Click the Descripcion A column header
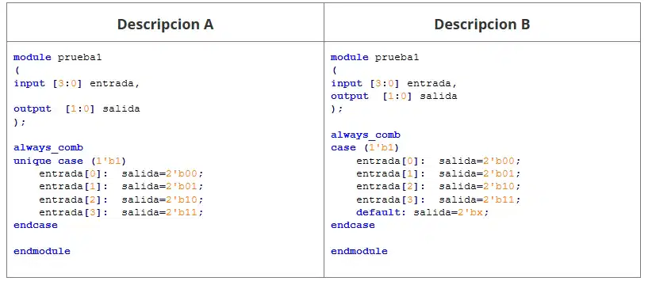The width and height of the screenshot is (652, 285). tap(165, 25)
